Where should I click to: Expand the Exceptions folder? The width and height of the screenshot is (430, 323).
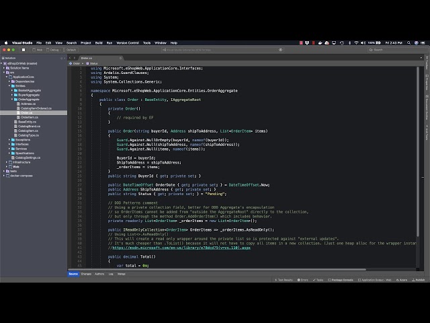[9, 140]
